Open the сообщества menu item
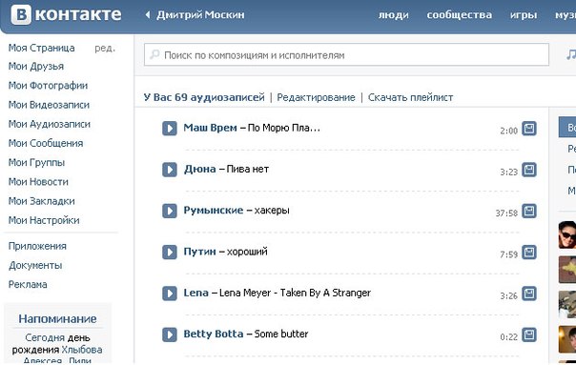This screenshot has height=365, width=576. coord(460,14)
